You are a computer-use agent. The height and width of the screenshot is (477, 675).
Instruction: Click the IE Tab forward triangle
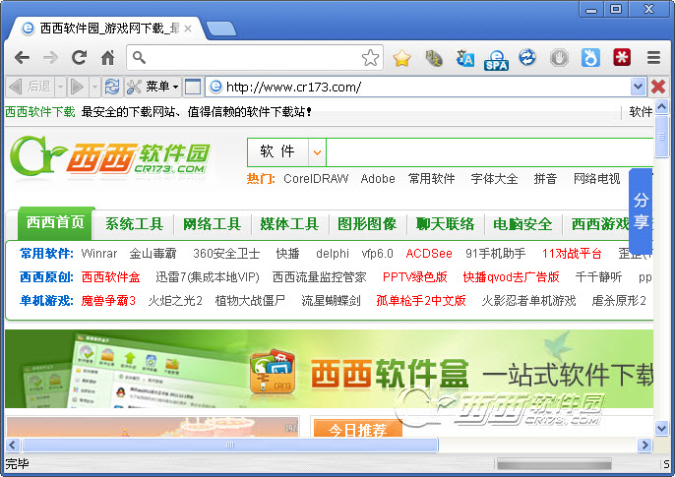pos(77,87)
